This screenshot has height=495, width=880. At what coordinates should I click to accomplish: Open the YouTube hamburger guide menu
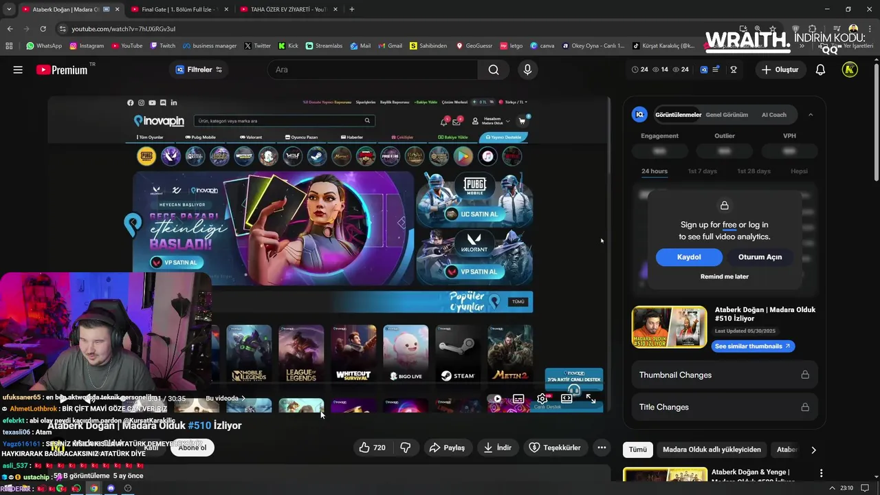coord(18,69)
